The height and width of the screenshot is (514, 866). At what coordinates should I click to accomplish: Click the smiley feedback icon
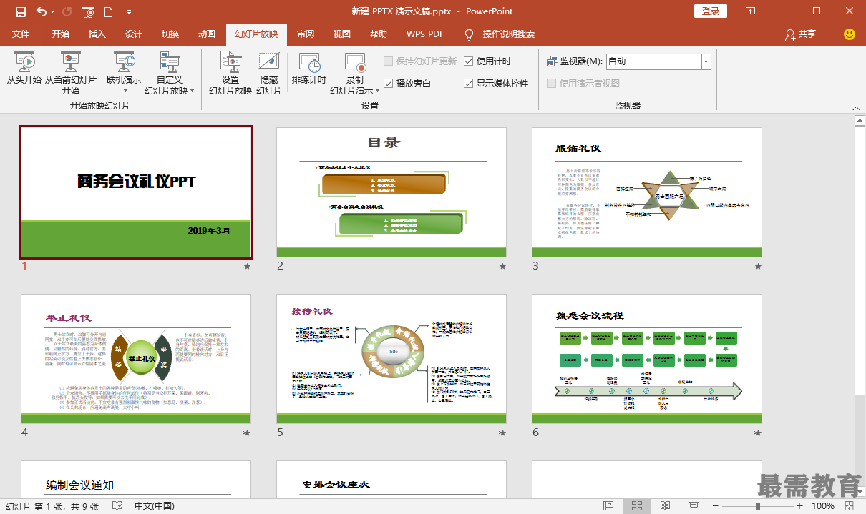click(850, 34)
